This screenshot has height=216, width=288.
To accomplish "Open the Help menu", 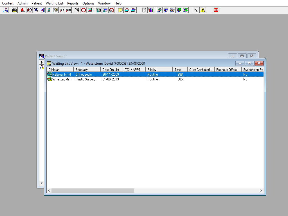I will coord(118,3).
